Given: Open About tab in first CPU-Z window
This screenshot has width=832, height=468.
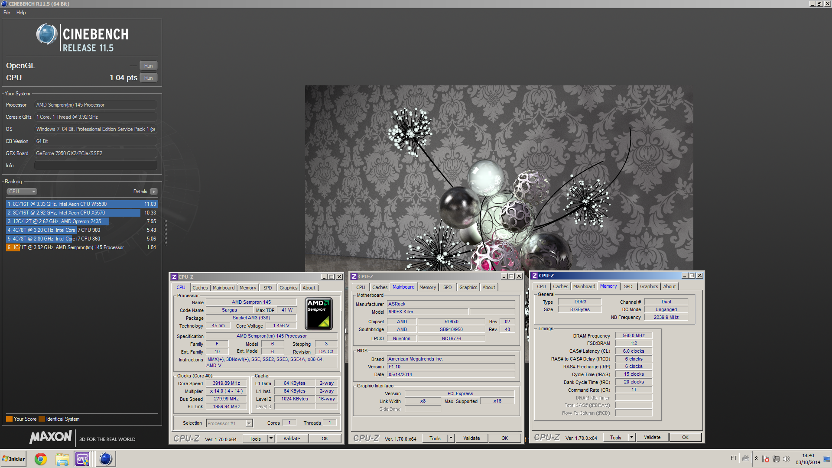Looking at the screenshot, I should pos(309,288).
